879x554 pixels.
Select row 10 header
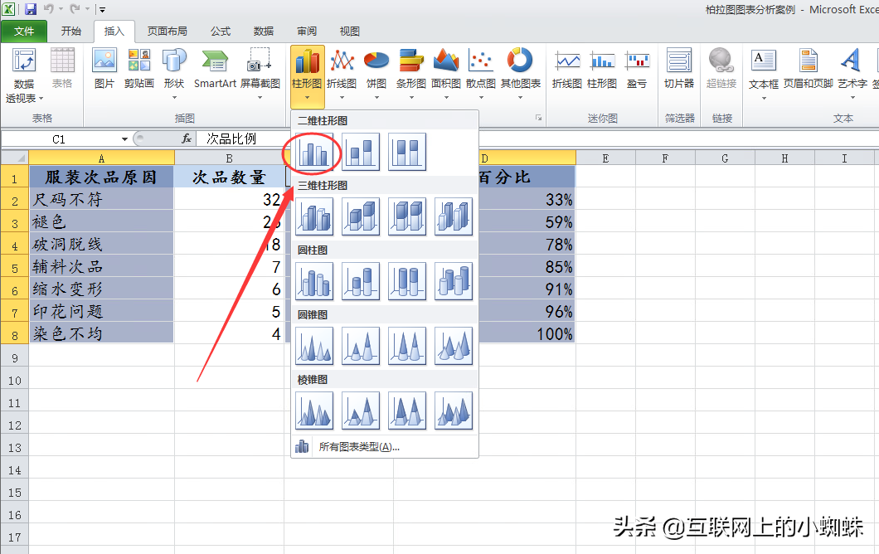(x=15, y=381)
